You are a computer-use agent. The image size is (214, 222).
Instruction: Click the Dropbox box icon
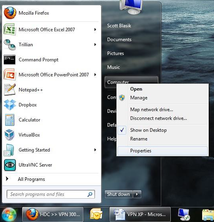coord(10,104)
